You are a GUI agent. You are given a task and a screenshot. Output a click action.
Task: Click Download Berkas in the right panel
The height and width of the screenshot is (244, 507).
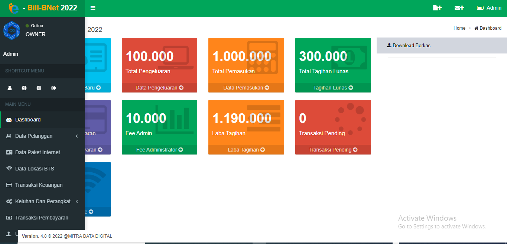pos(409,45)
